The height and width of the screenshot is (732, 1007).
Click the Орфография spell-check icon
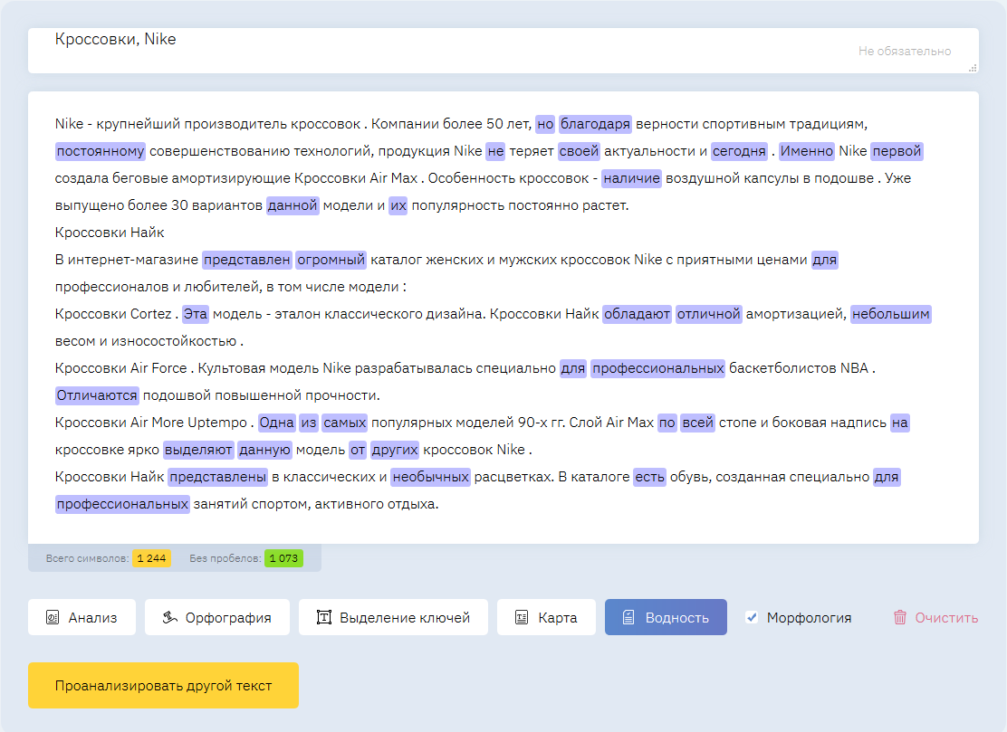[x=168, y=618]
